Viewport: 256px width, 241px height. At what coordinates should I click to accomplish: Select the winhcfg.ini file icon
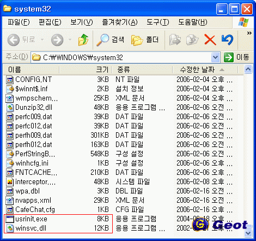pyautogui.click(x=10, y=163)
